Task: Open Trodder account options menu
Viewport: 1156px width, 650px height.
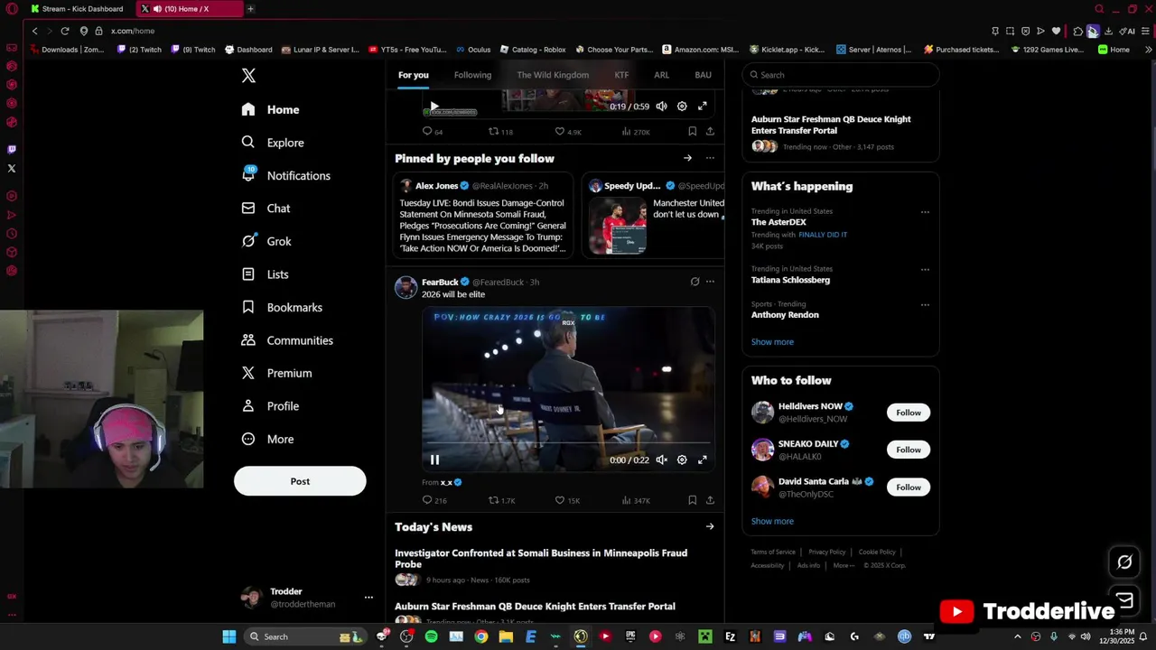Action: [368, 598]
